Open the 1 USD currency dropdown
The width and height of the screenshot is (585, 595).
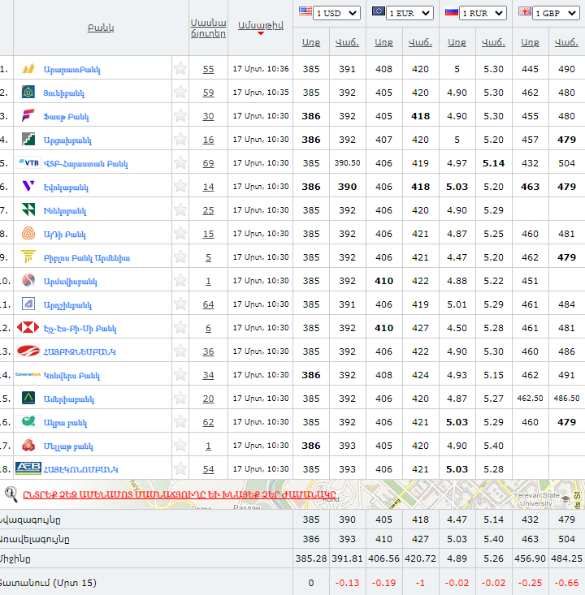tap(336, 13)
